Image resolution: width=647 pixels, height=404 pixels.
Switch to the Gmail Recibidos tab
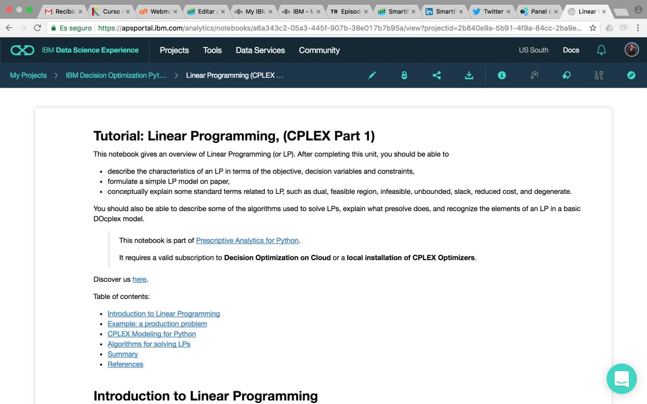coord(64,11)
